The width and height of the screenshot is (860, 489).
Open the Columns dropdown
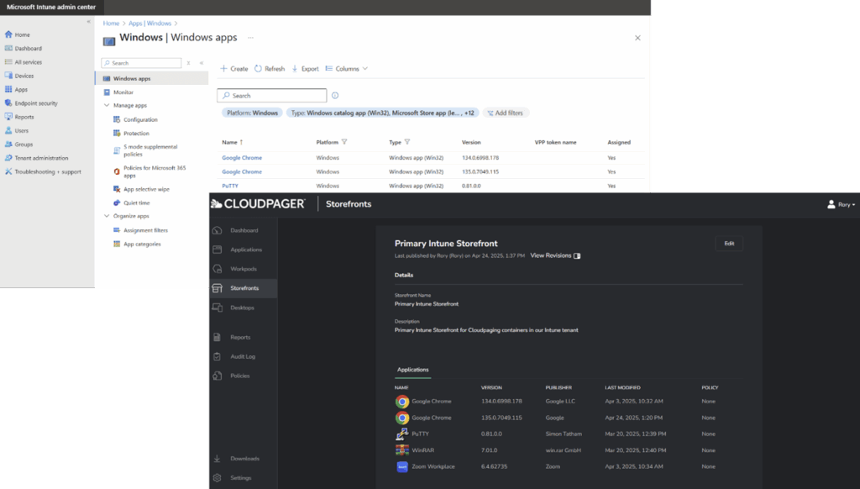coord(347,69)
